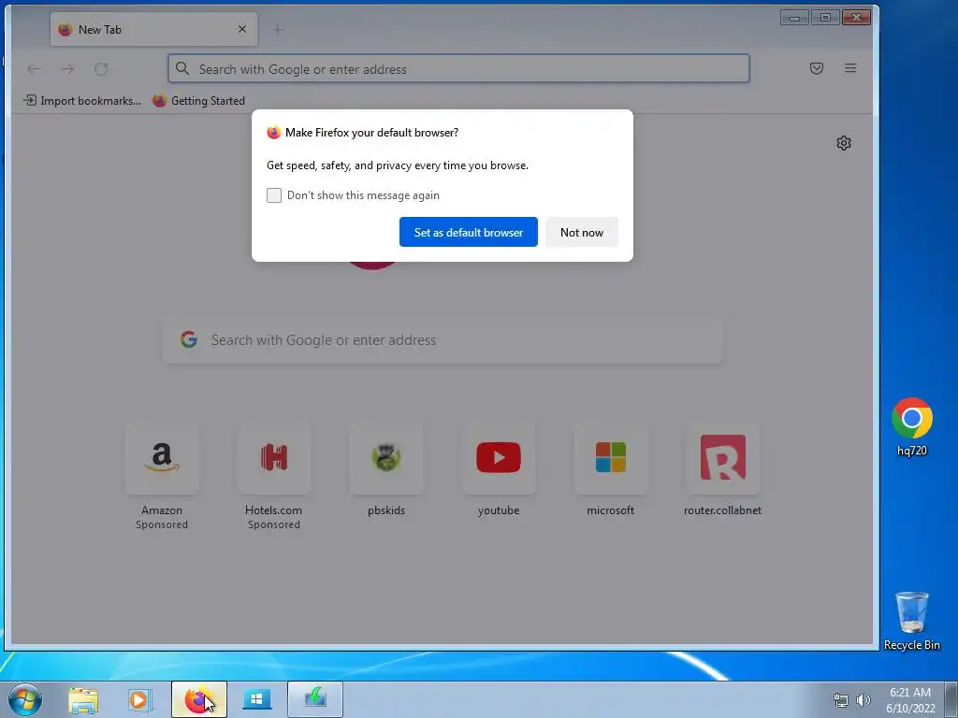The height and width of the screenshot is (718, 958).
Task: Click the Windows logo taskbar app
Action: coord(257,699)
